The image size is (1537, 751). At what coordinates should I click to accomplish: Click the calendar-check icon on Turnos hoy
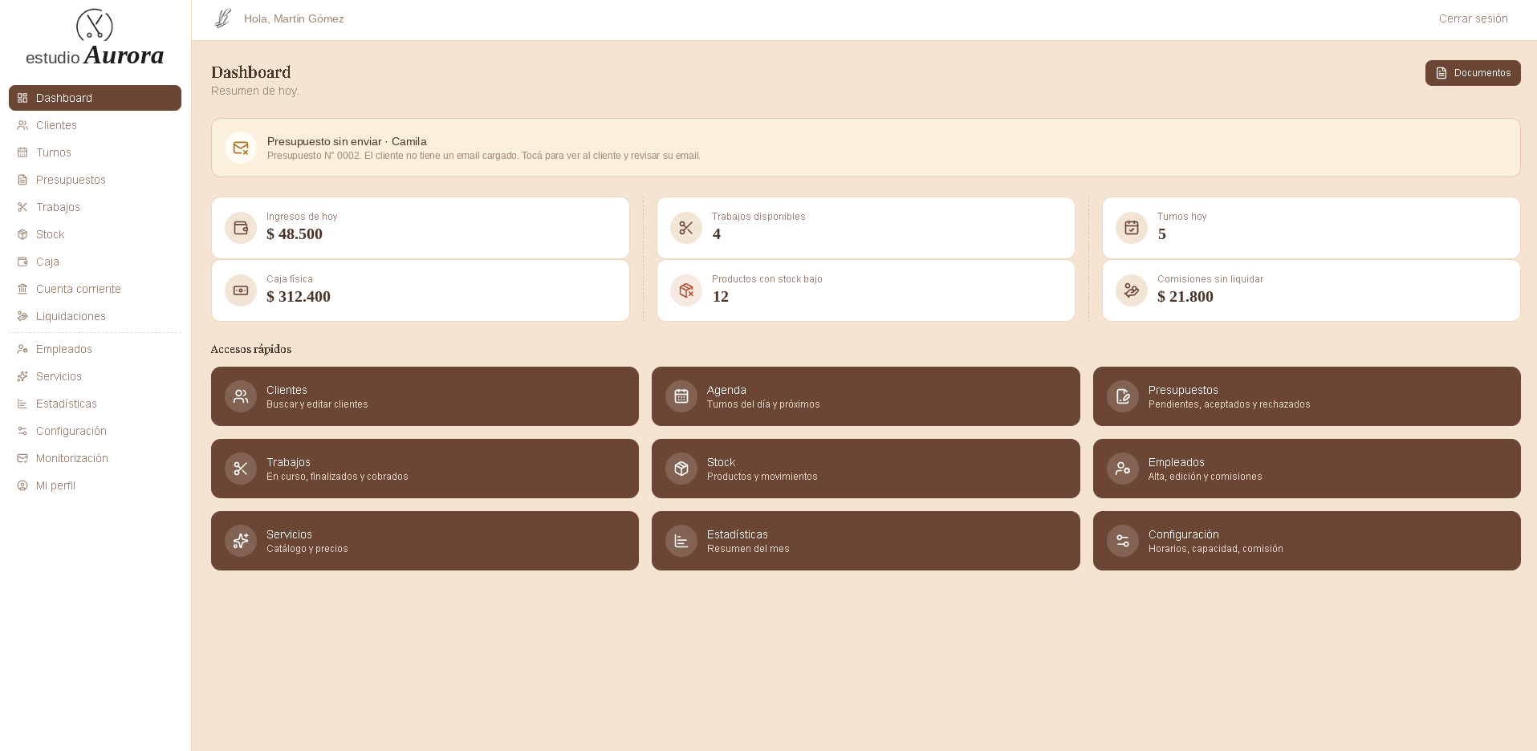pos(1132,228)
